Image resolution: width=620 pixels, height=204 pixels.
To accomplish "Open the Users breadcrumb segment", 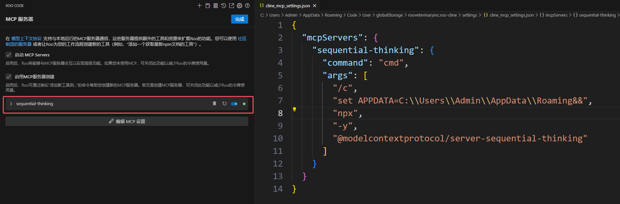I will [x=274, y=15].
